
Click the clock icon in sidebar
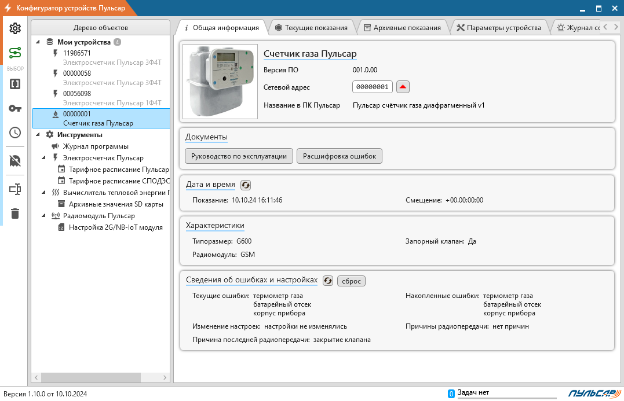(x=15, y=133)
